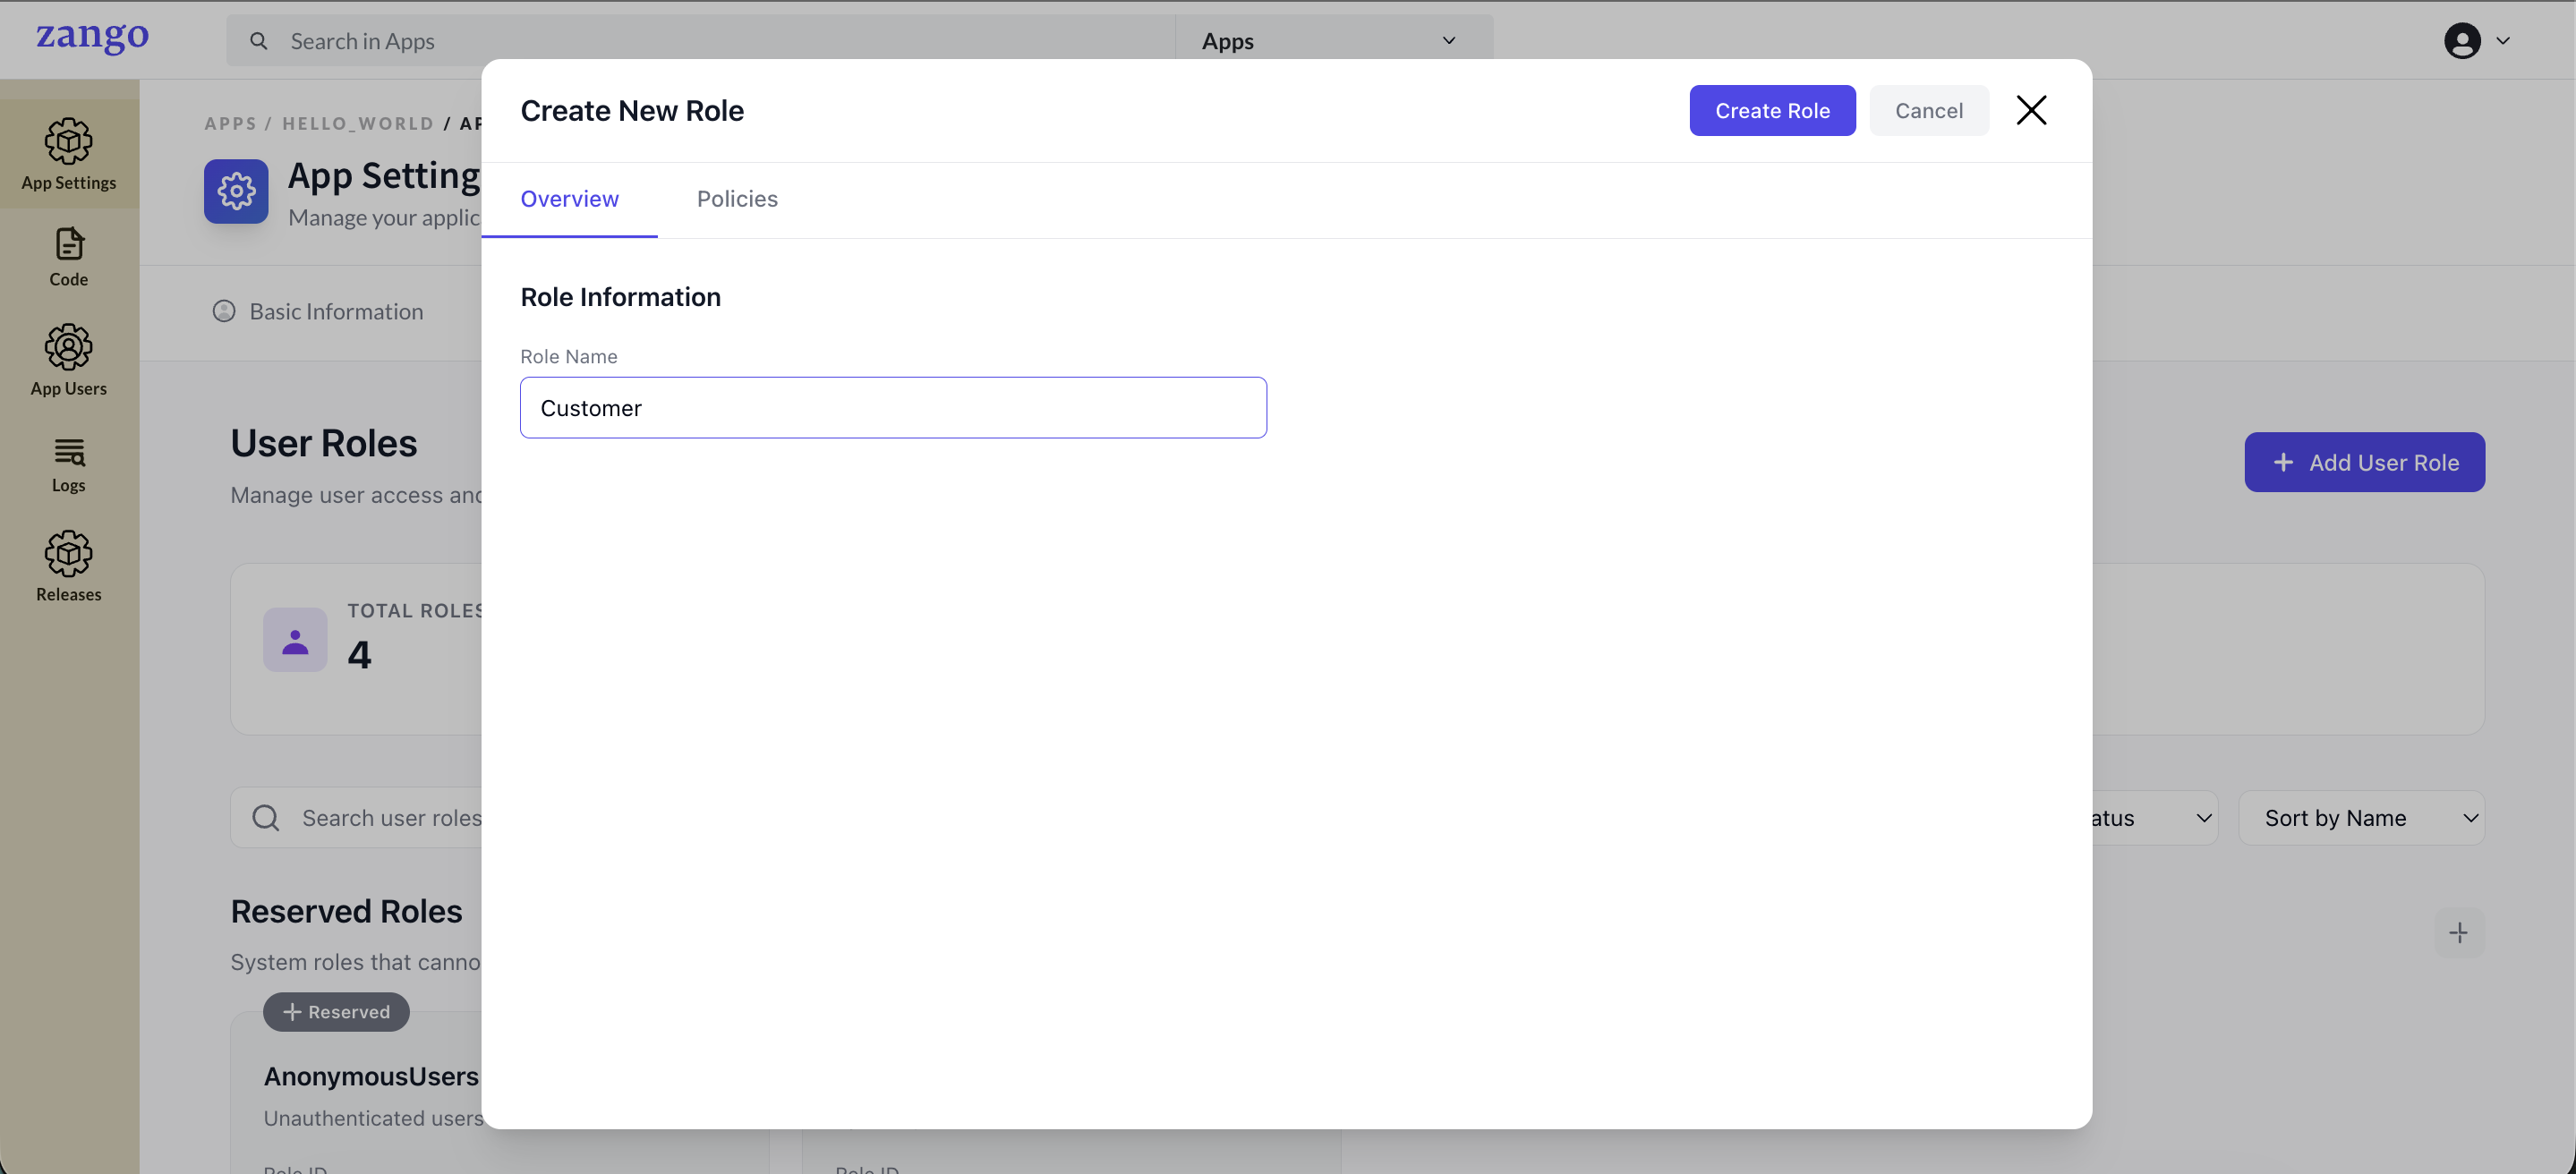The width and height of the screenshot is (2576, 1174).
Task: Open Releases in the sidebar
Action: tap(69, 567)
